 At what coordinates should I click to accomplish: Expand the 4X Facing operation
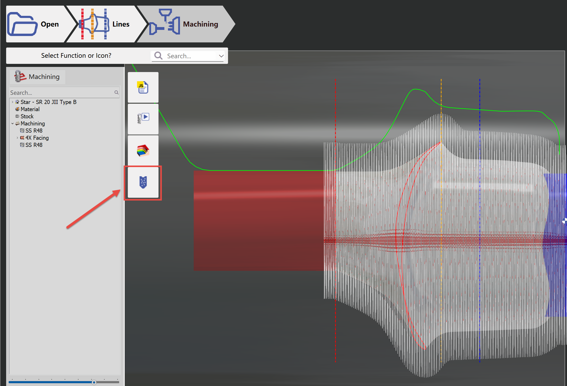tap(17, 138)
